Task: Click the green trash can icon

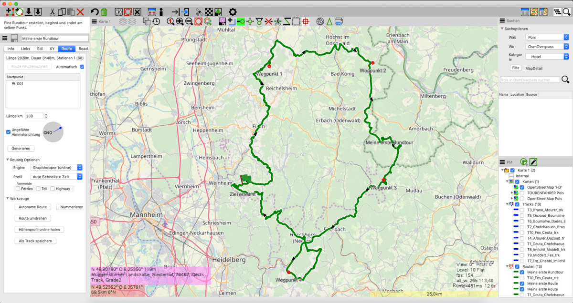Action: 104,12
